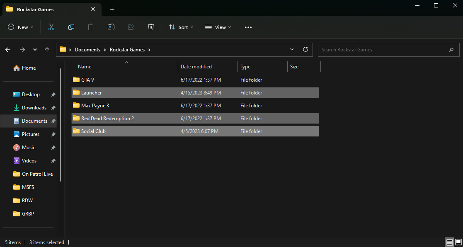
Task: Click Documents in the address breadcrumb
Action: click(x=87, y=50)
